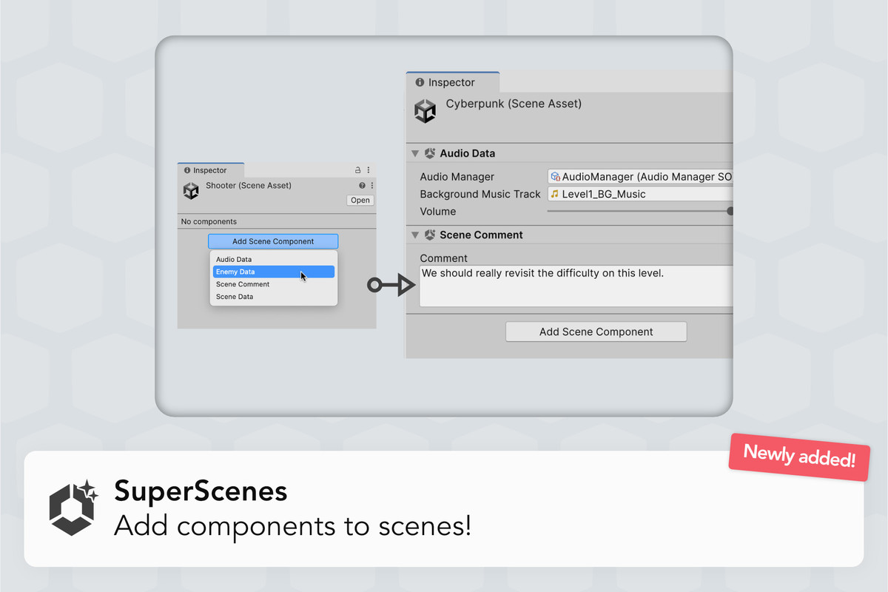This screenshot has height=592, width=888.
Task: Open the Inspector tab kebab menu
Action: 369,170
